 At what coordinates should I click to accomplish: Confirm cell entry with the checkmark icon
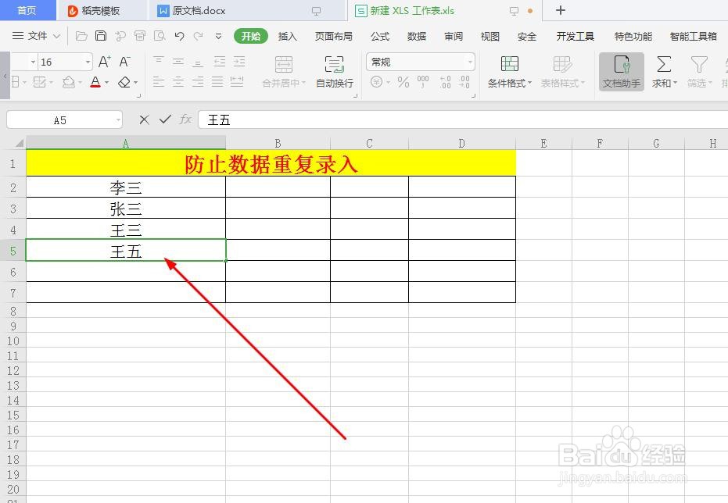pos(165,120)
